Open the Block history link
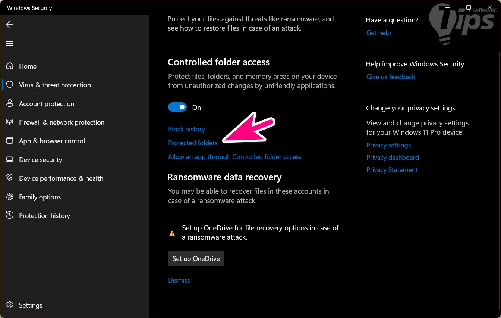 pos(186,129)
